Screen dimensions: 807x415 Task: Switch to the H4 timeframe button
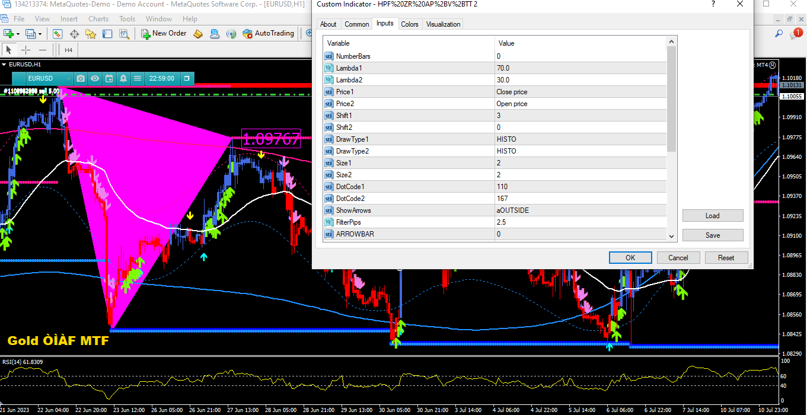coord(69,50)
